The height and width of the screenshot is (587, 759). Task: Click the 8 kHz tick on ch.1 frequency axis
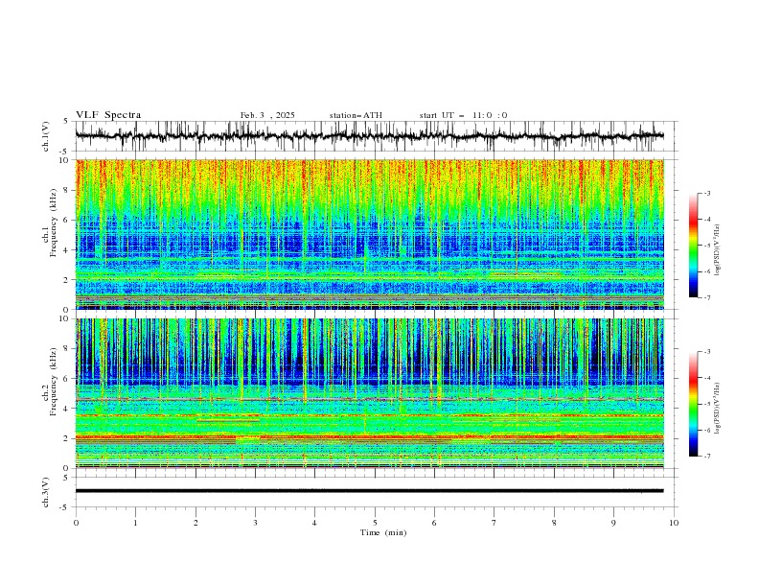coord(68,190)
